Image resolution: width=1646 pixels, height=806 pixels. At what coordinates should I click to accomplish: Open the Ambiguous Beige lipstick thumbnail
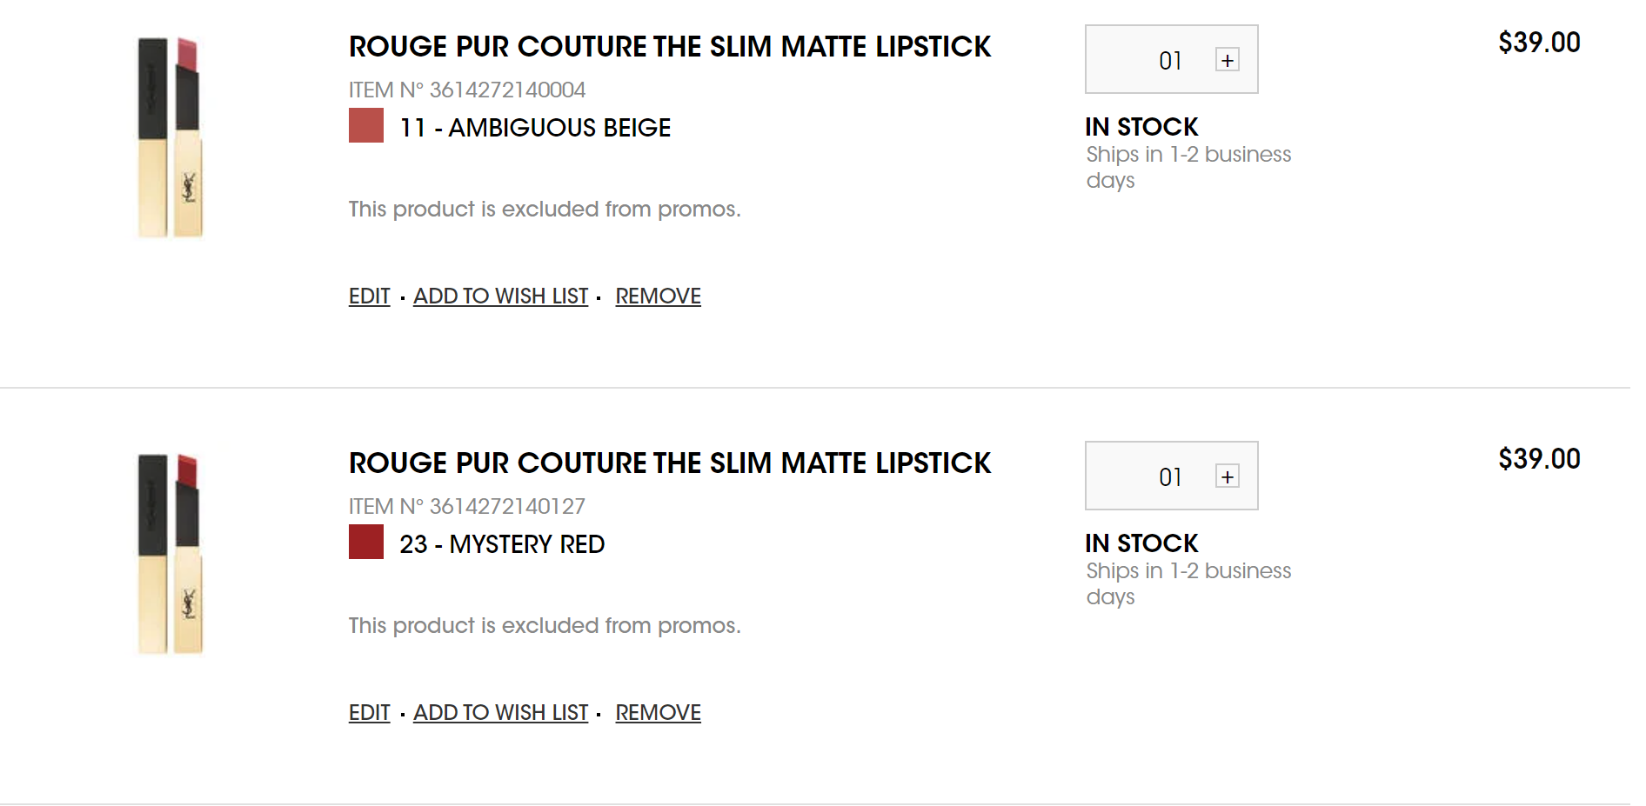click(171, 137)
